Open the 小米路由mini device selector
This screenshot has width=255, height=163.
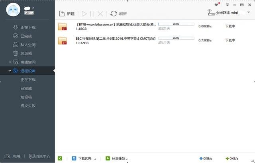[228, 13]
